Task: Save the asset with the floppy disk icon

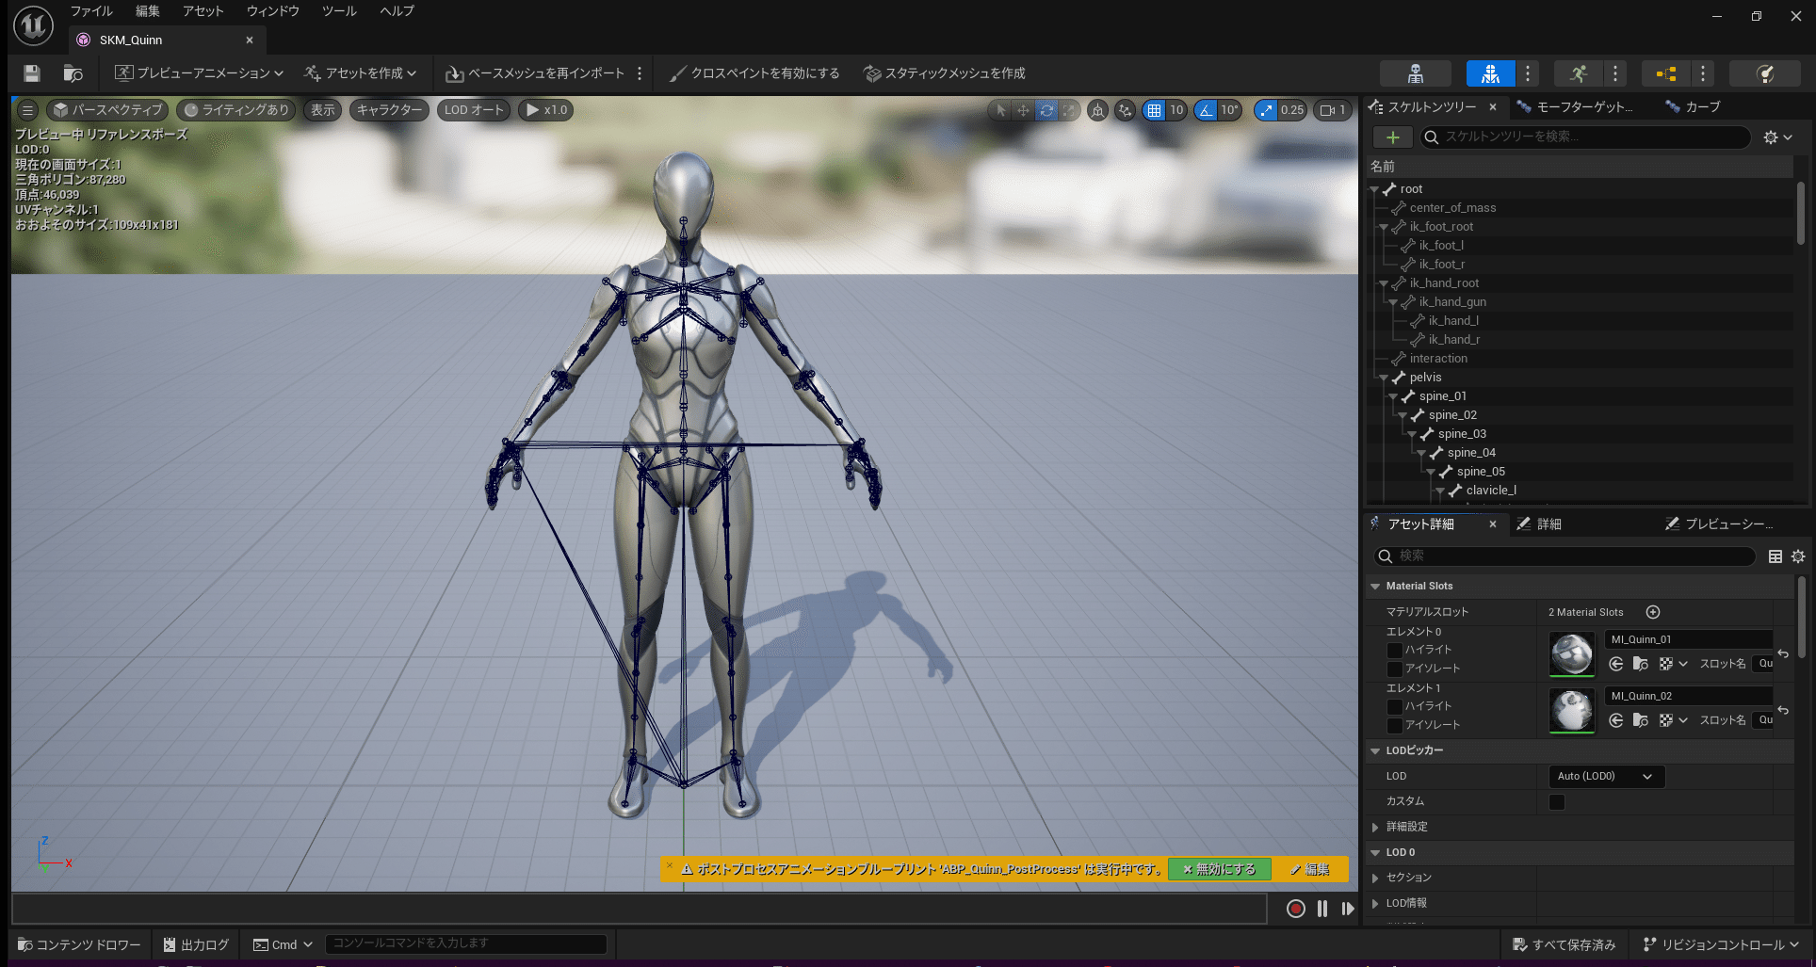Action: pyautogui.click(x=32, y=73)
